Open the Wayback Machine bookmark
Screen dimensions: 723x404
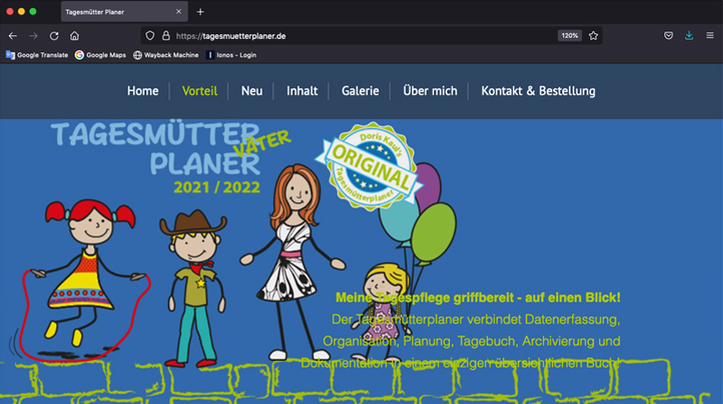point(165,55)
